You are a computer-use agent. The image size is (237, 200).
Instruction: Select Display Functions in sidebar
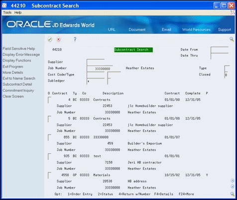coord(17,61)
